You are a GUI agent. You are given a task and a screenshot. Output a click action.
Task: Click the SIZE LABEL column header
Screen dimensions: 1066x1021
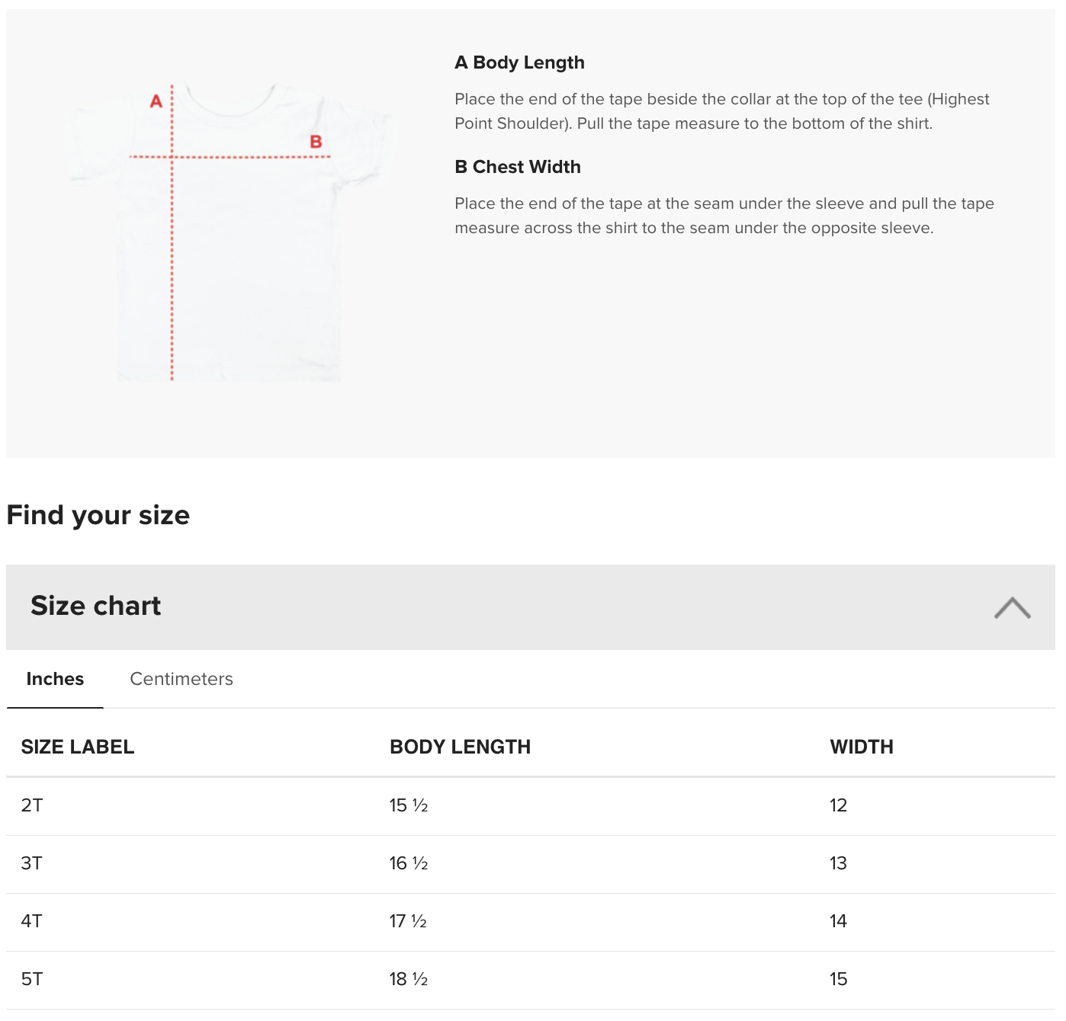(x=78, y=747)
